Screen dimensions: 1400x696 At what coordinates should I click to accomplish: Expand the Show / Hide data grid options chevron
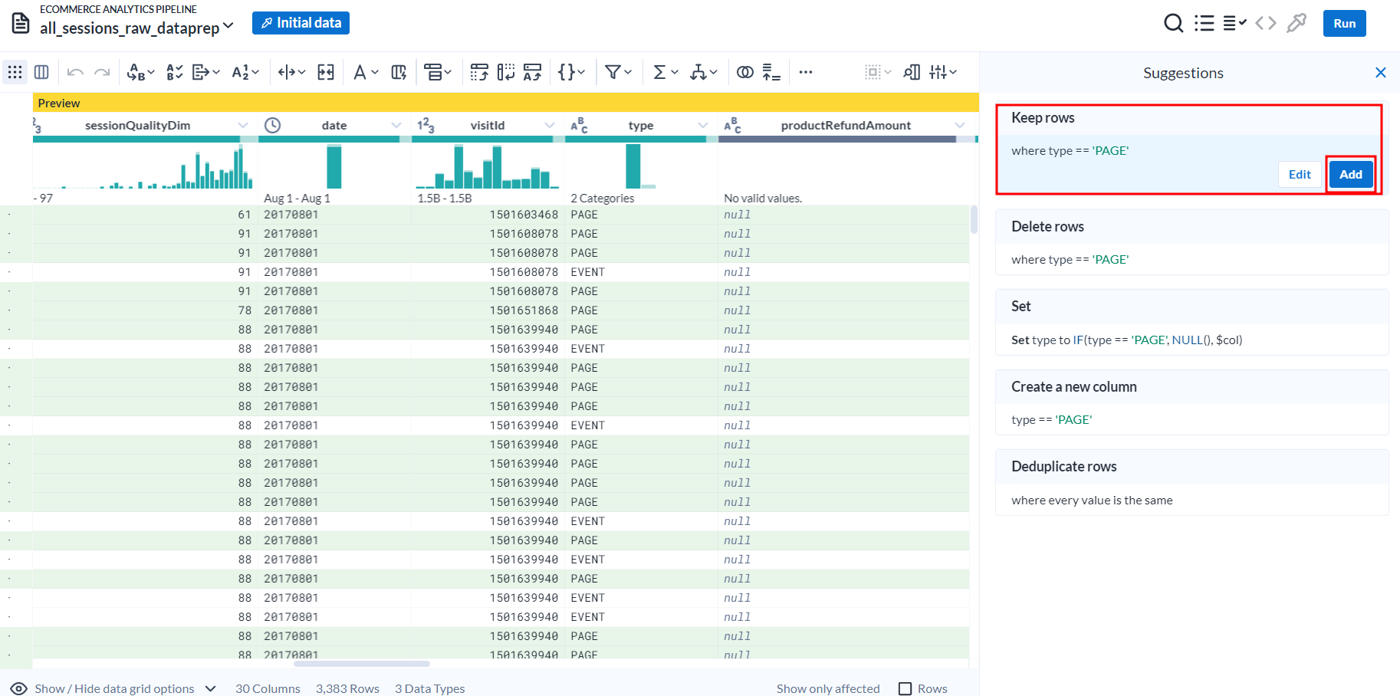pos(211,688)
